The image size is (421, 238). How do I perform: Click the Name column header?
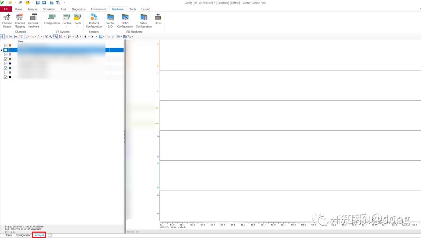(21, 41)
